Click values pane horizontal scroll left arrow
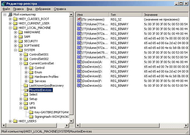This screenshot has height=135, width=190. 78,126
